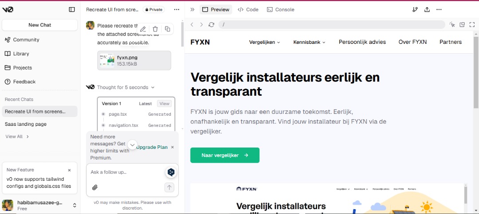This screenshot has height=214, width=479.
Task: Click the FYXN logo in preview
Action: 200,42
